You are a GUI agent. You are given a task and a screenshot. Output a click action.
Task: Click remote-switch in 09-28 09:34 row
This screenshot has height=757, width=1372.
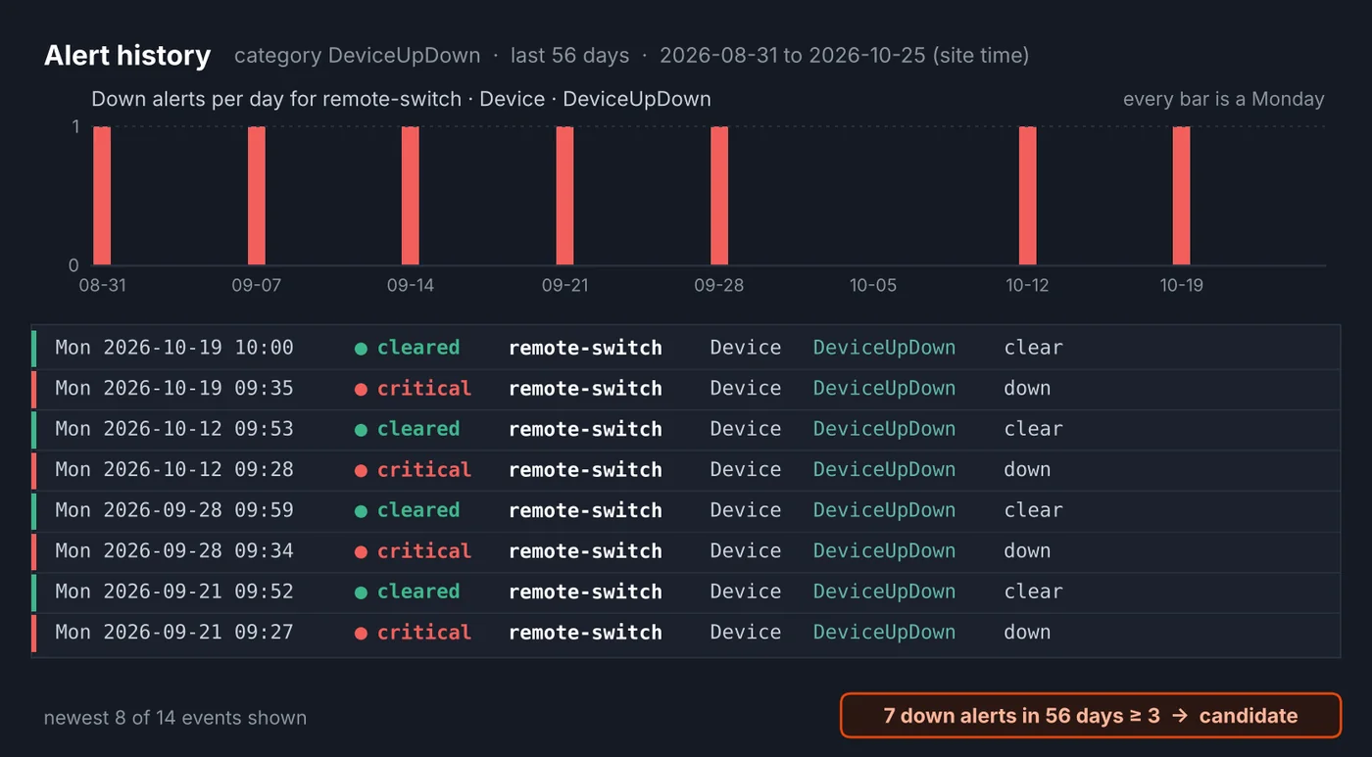(x=585, y=551)
